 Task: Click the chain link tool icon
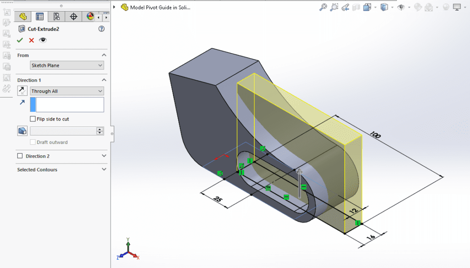pyautogui.click(x=6, y=88)
